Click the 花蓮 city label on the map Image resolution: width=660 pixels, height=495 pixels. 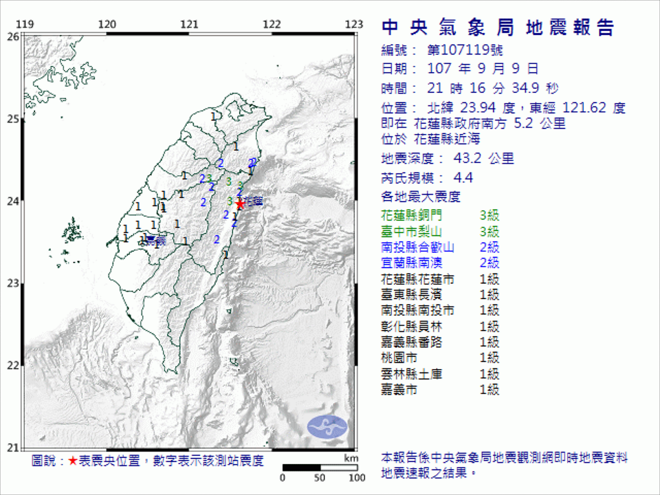point(252,201)
